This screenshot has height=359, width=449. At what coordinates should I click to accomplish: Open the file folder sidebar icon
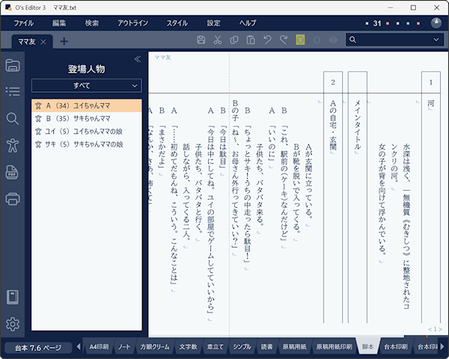click(x=12, y=65)
